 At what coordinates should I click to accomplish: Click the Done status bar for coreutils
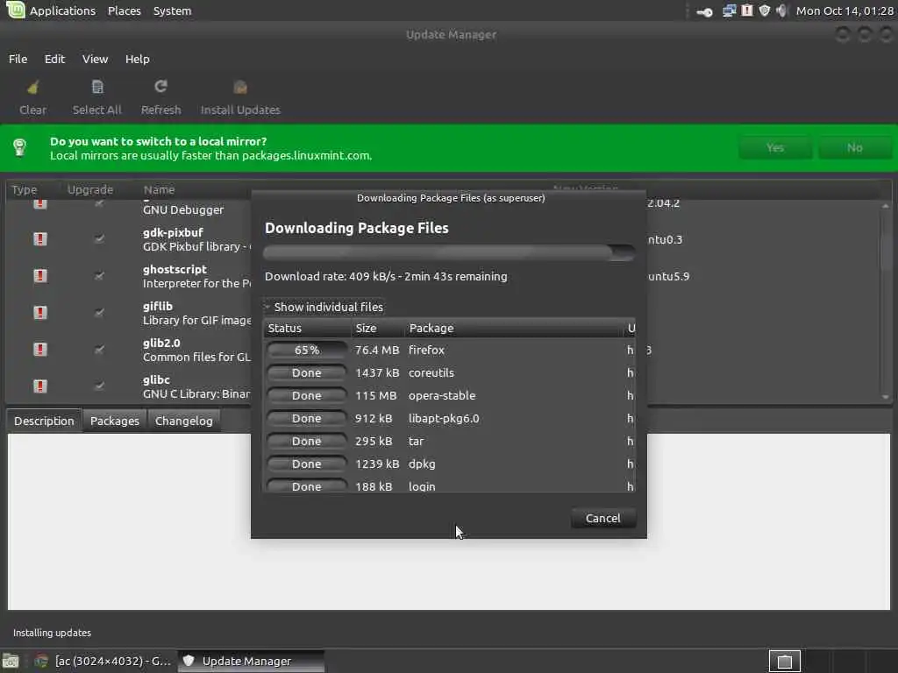pos(306,372)
